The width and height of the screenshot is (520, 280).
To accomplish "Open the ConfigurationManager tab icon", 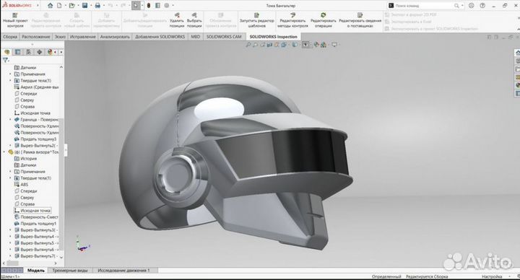I will pyautogui.click(x=28, y=52).
